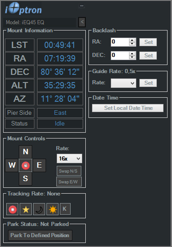Click Pier Side value East
The height and width of the screenshot is (247, 172).
pyautogui.click(x=60, y=113)
